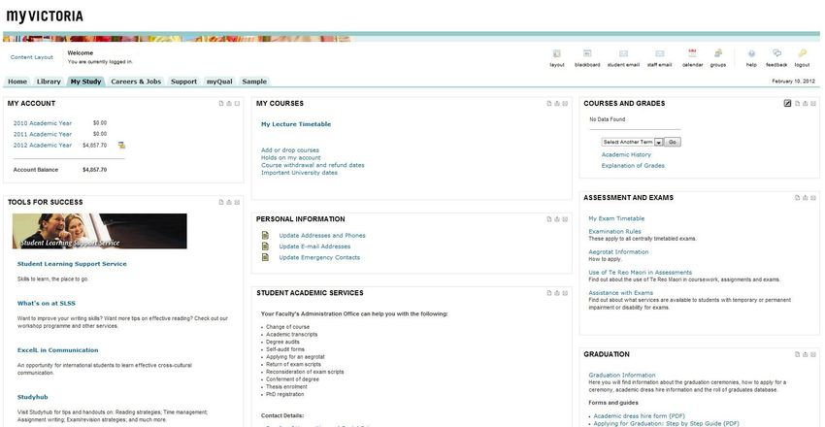Viewport: 825px width, 427px height.
Task: Open the blackboard icon
Action: pos(587,53)
